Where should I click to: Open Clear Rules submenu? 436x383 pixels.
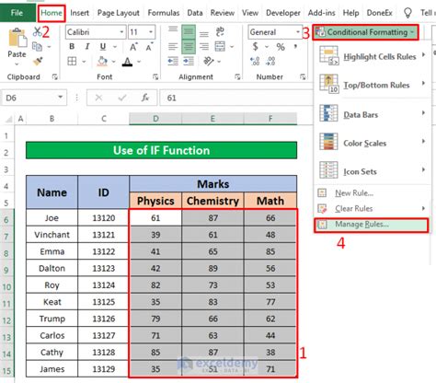tap(373, 208)
